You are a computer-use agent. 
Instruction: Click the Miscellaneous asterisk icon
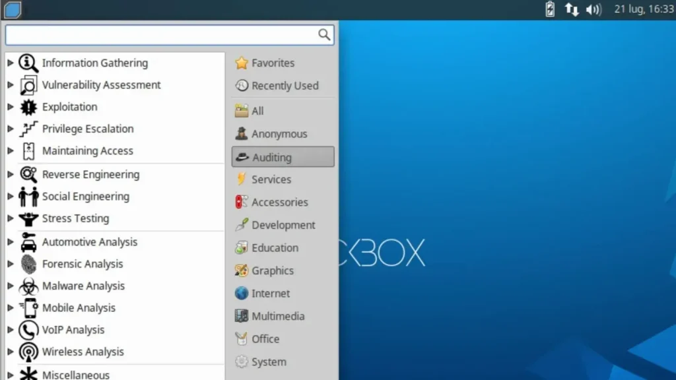[x=28, y=374]
